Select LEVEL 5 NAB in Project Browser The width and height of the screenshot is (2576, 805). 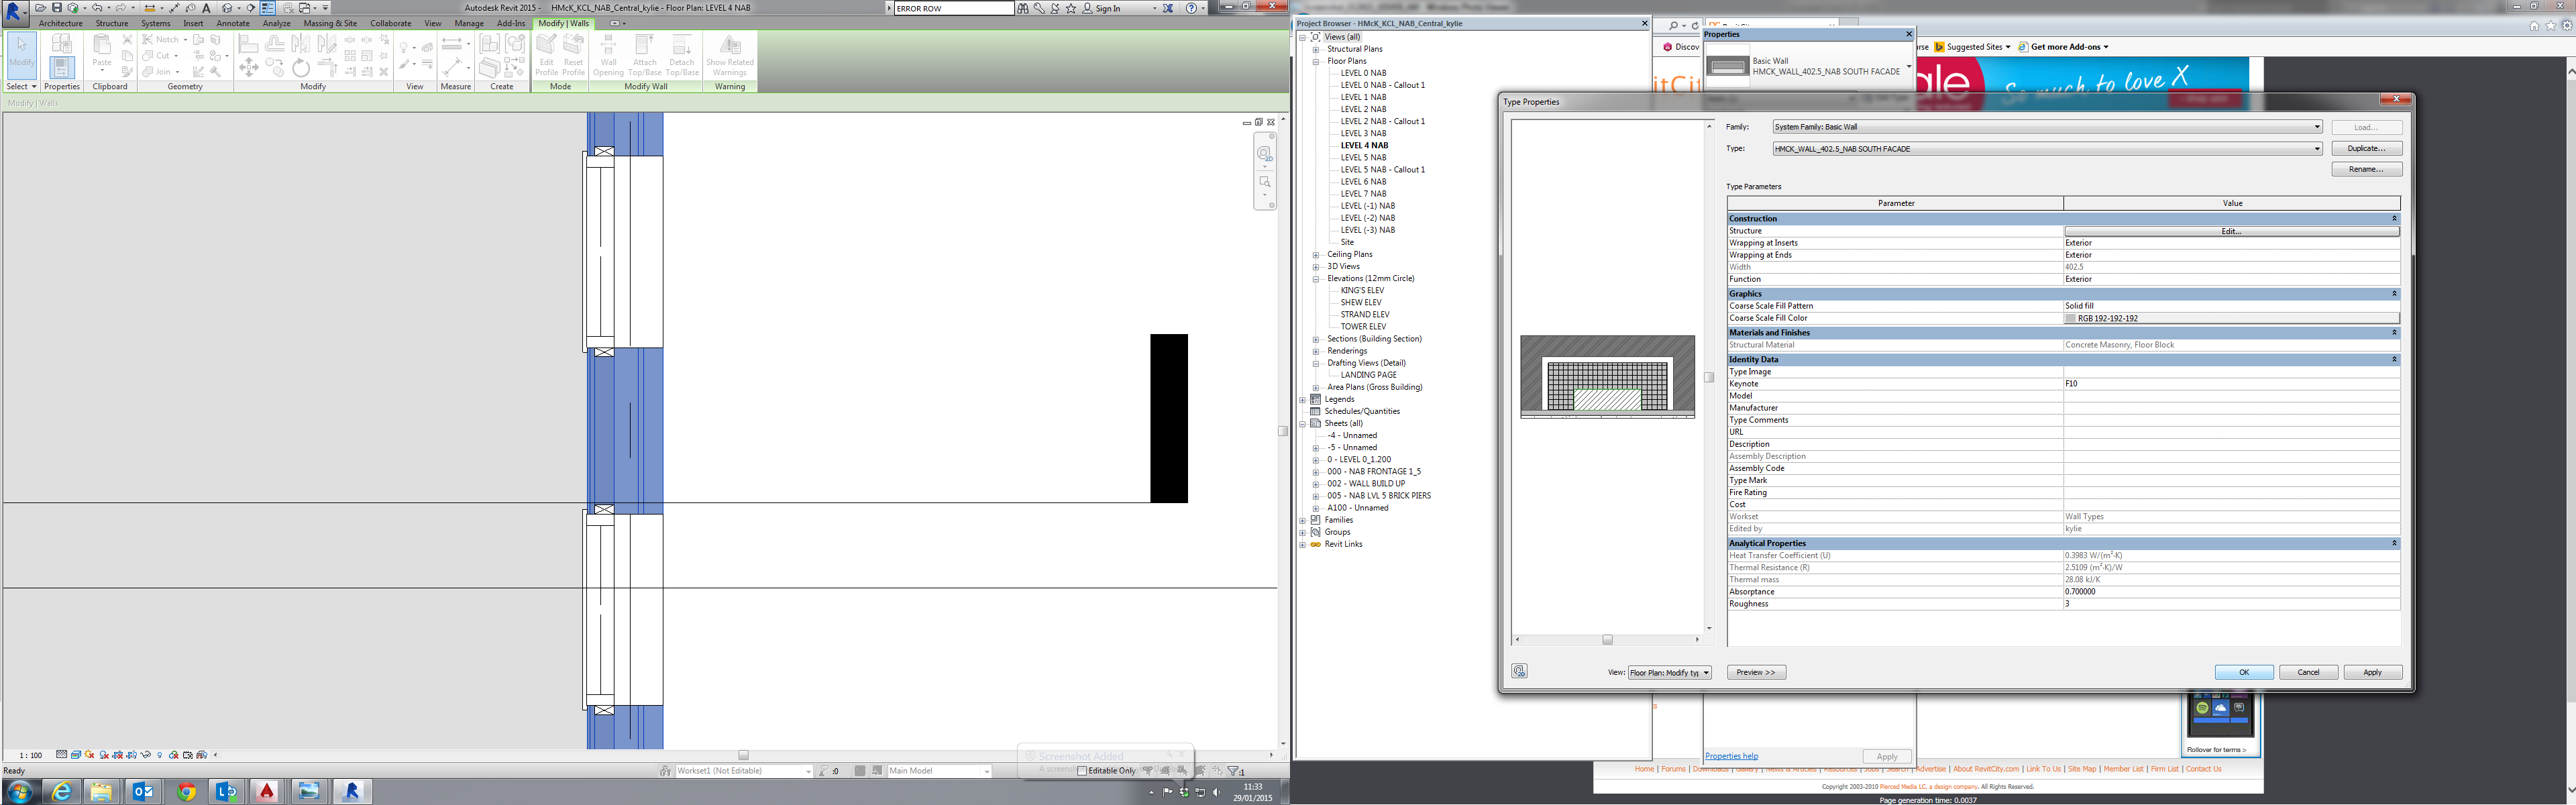(1363, 157)
